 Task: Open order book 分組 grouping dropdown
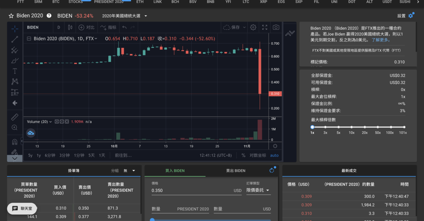129,171
